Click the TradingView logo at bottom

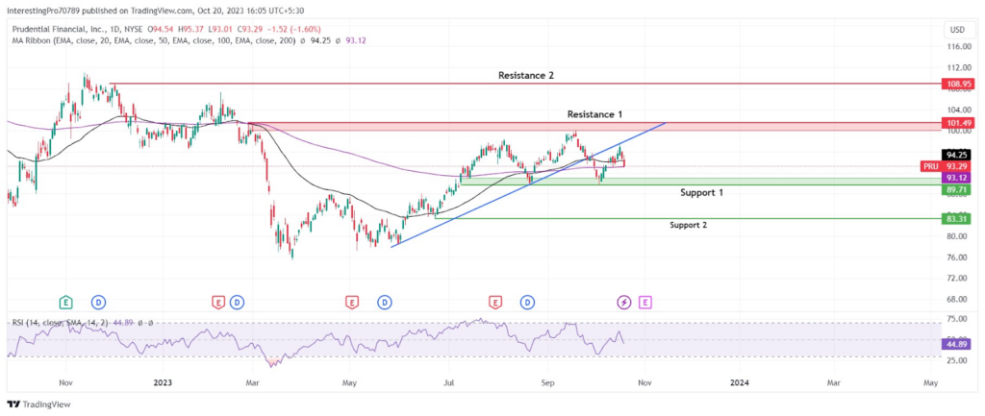point(38,404)
